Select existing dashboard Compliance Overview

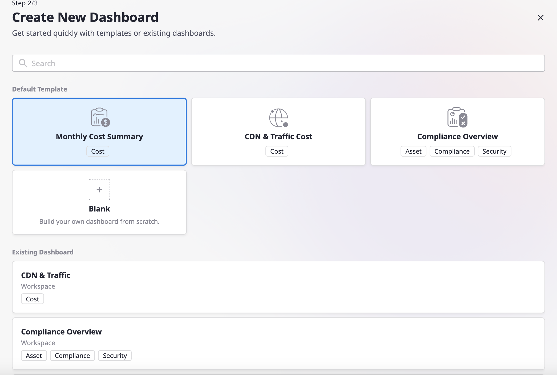point(278,344)
